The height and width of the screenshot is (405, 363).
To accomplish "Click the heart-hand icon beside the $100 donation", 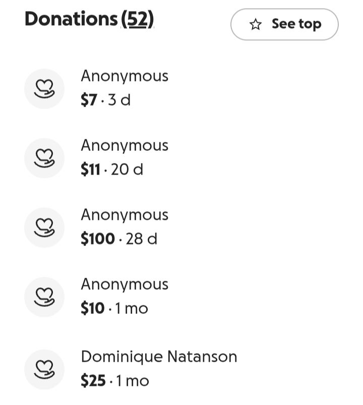I will click(44, 227).
